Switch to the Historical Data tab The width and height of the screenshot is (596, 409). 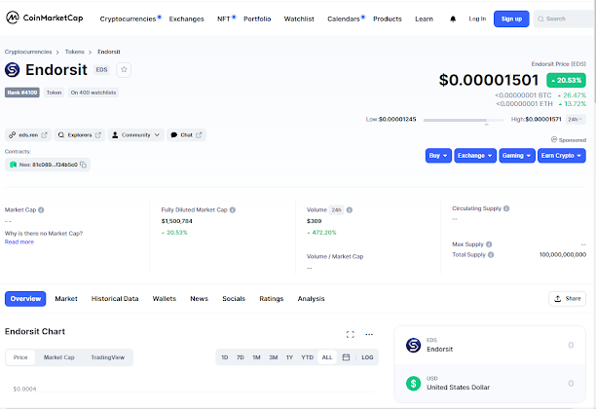pyautogui.click(x=115, y=299)
